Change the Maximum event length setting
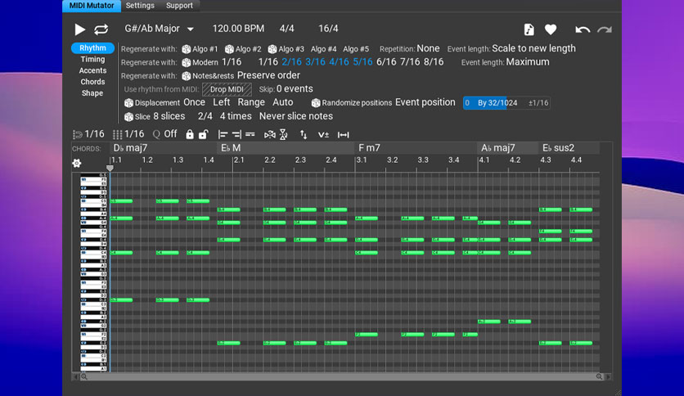Viewport: 684px width, 396px height. coord(528,62)
